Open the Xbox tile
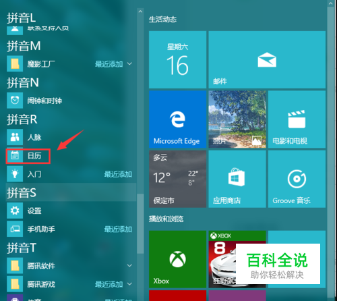Screen dimensions: 337x301 pyautogui.click(x=177, y=259)
